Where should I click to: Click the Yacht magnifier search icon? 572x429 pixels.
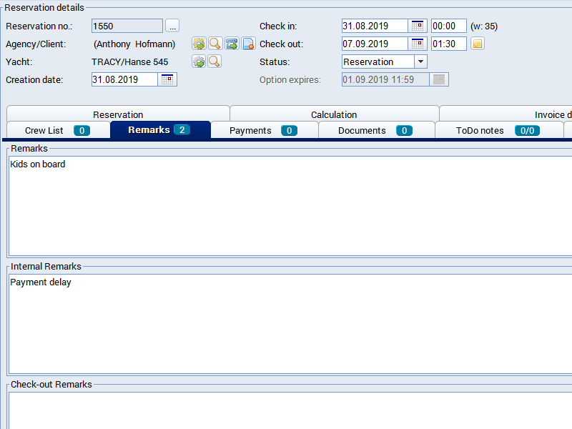click(214, 61)
